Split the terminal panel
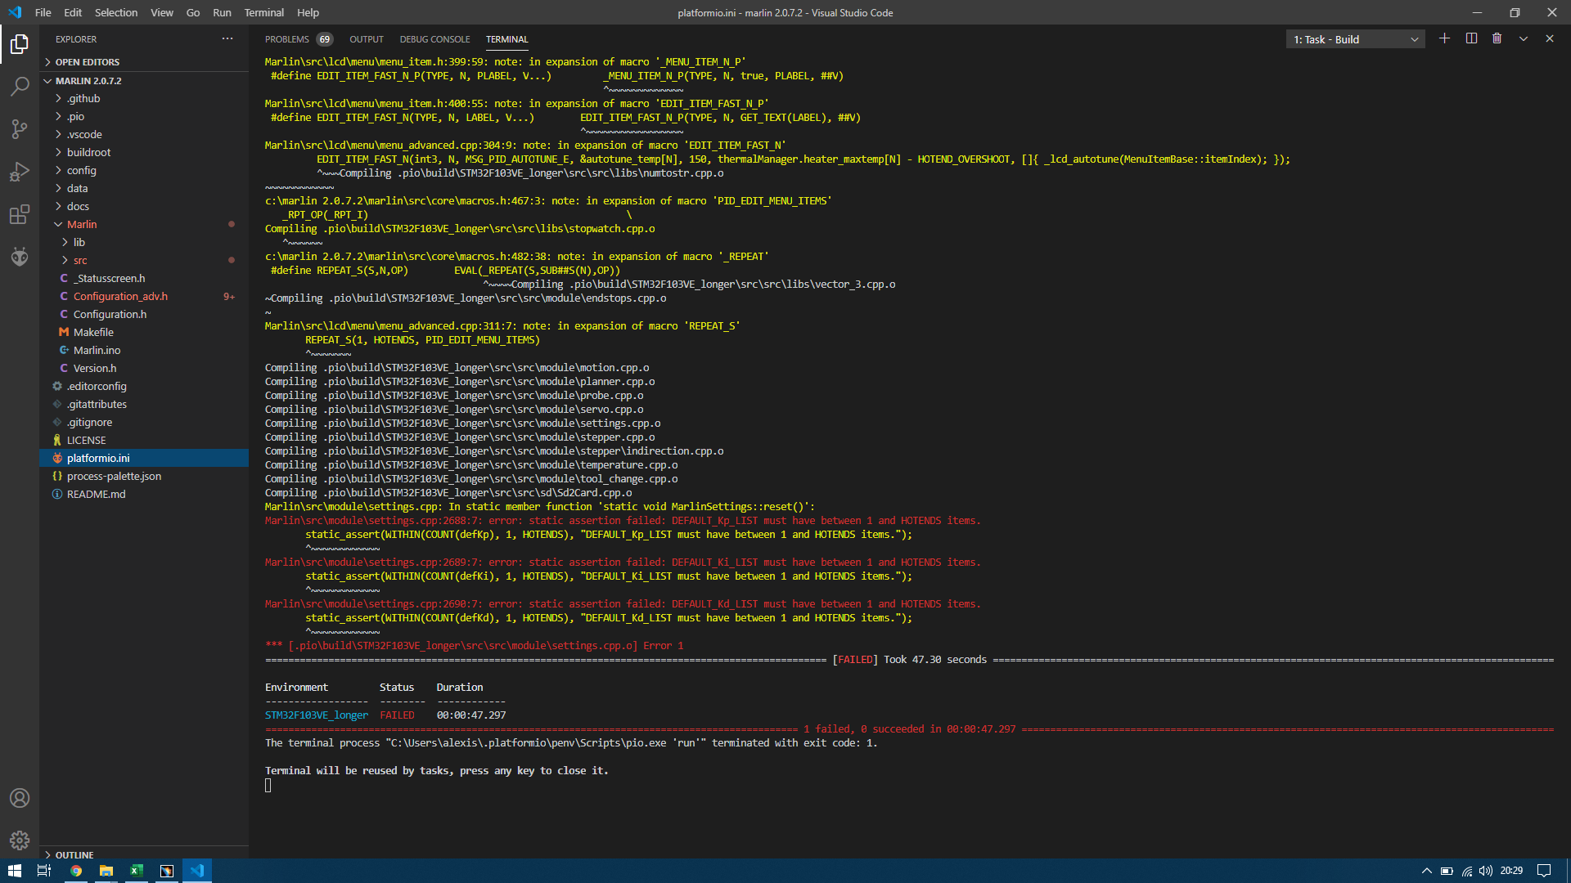1571x883 pixels. coord(1471,38)
